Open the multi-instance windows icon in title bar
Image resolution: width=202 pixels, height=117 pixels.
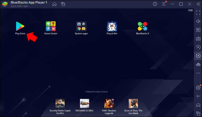[63, 4]
